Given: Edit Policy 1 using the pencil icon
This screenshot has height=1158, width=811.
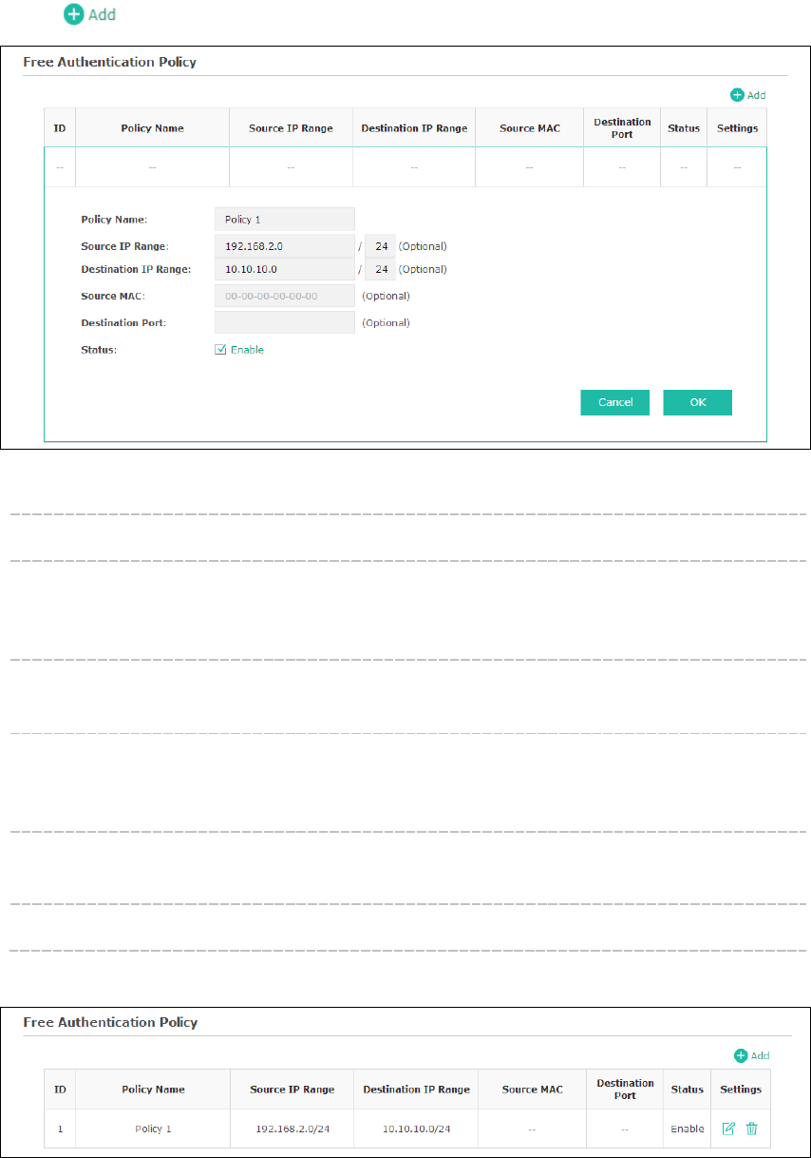Looking at the screenshot, I should [728, 1129].
